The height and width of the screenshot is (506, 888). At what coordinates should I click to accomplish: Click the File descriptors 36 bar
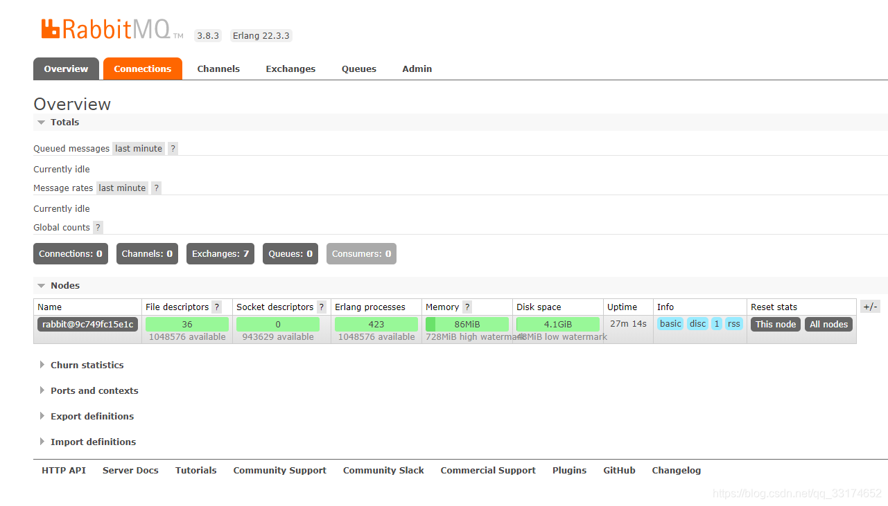[187, 324]
